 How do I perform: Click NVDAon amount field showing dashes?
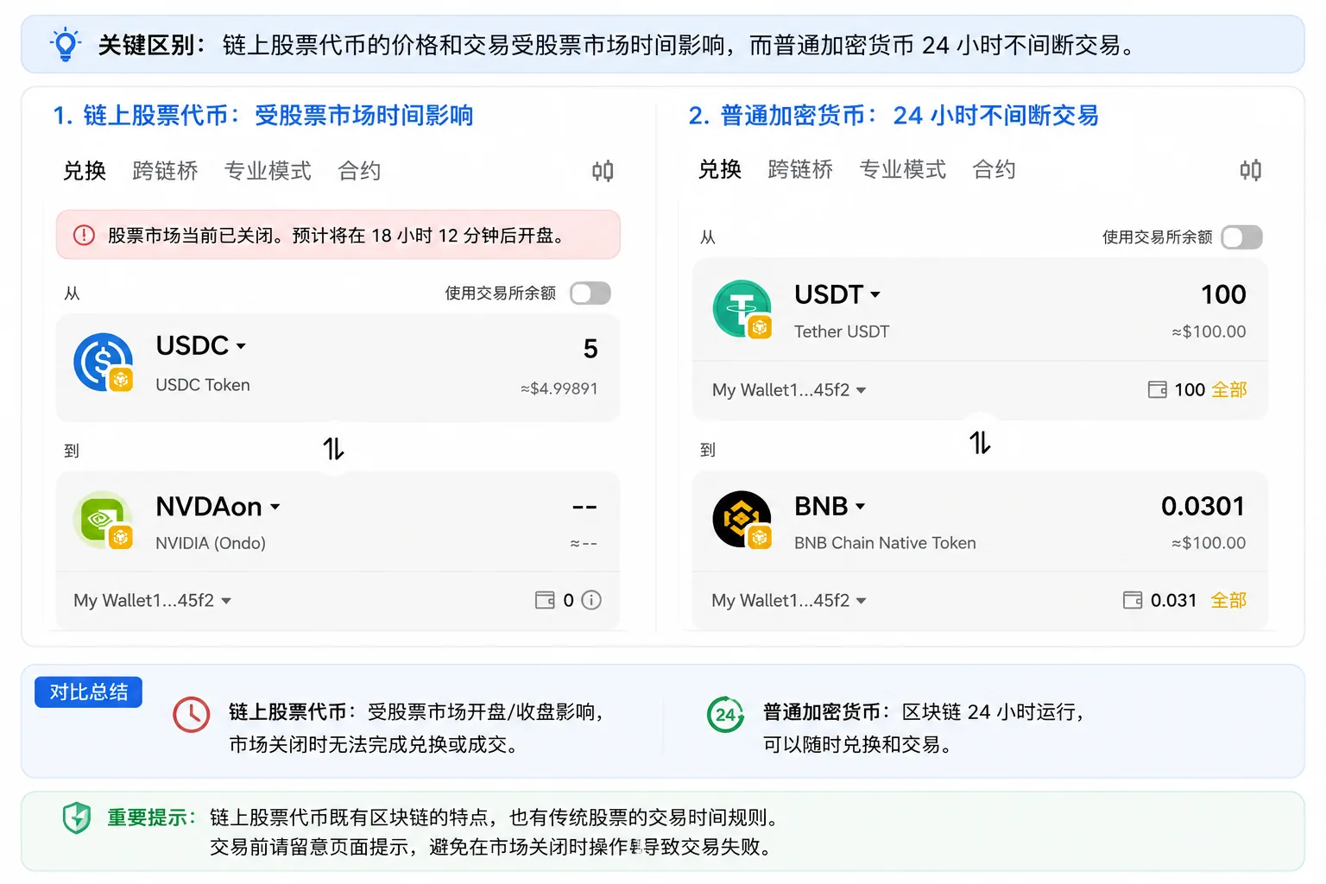pyautogui.click(x=584, y=507)
